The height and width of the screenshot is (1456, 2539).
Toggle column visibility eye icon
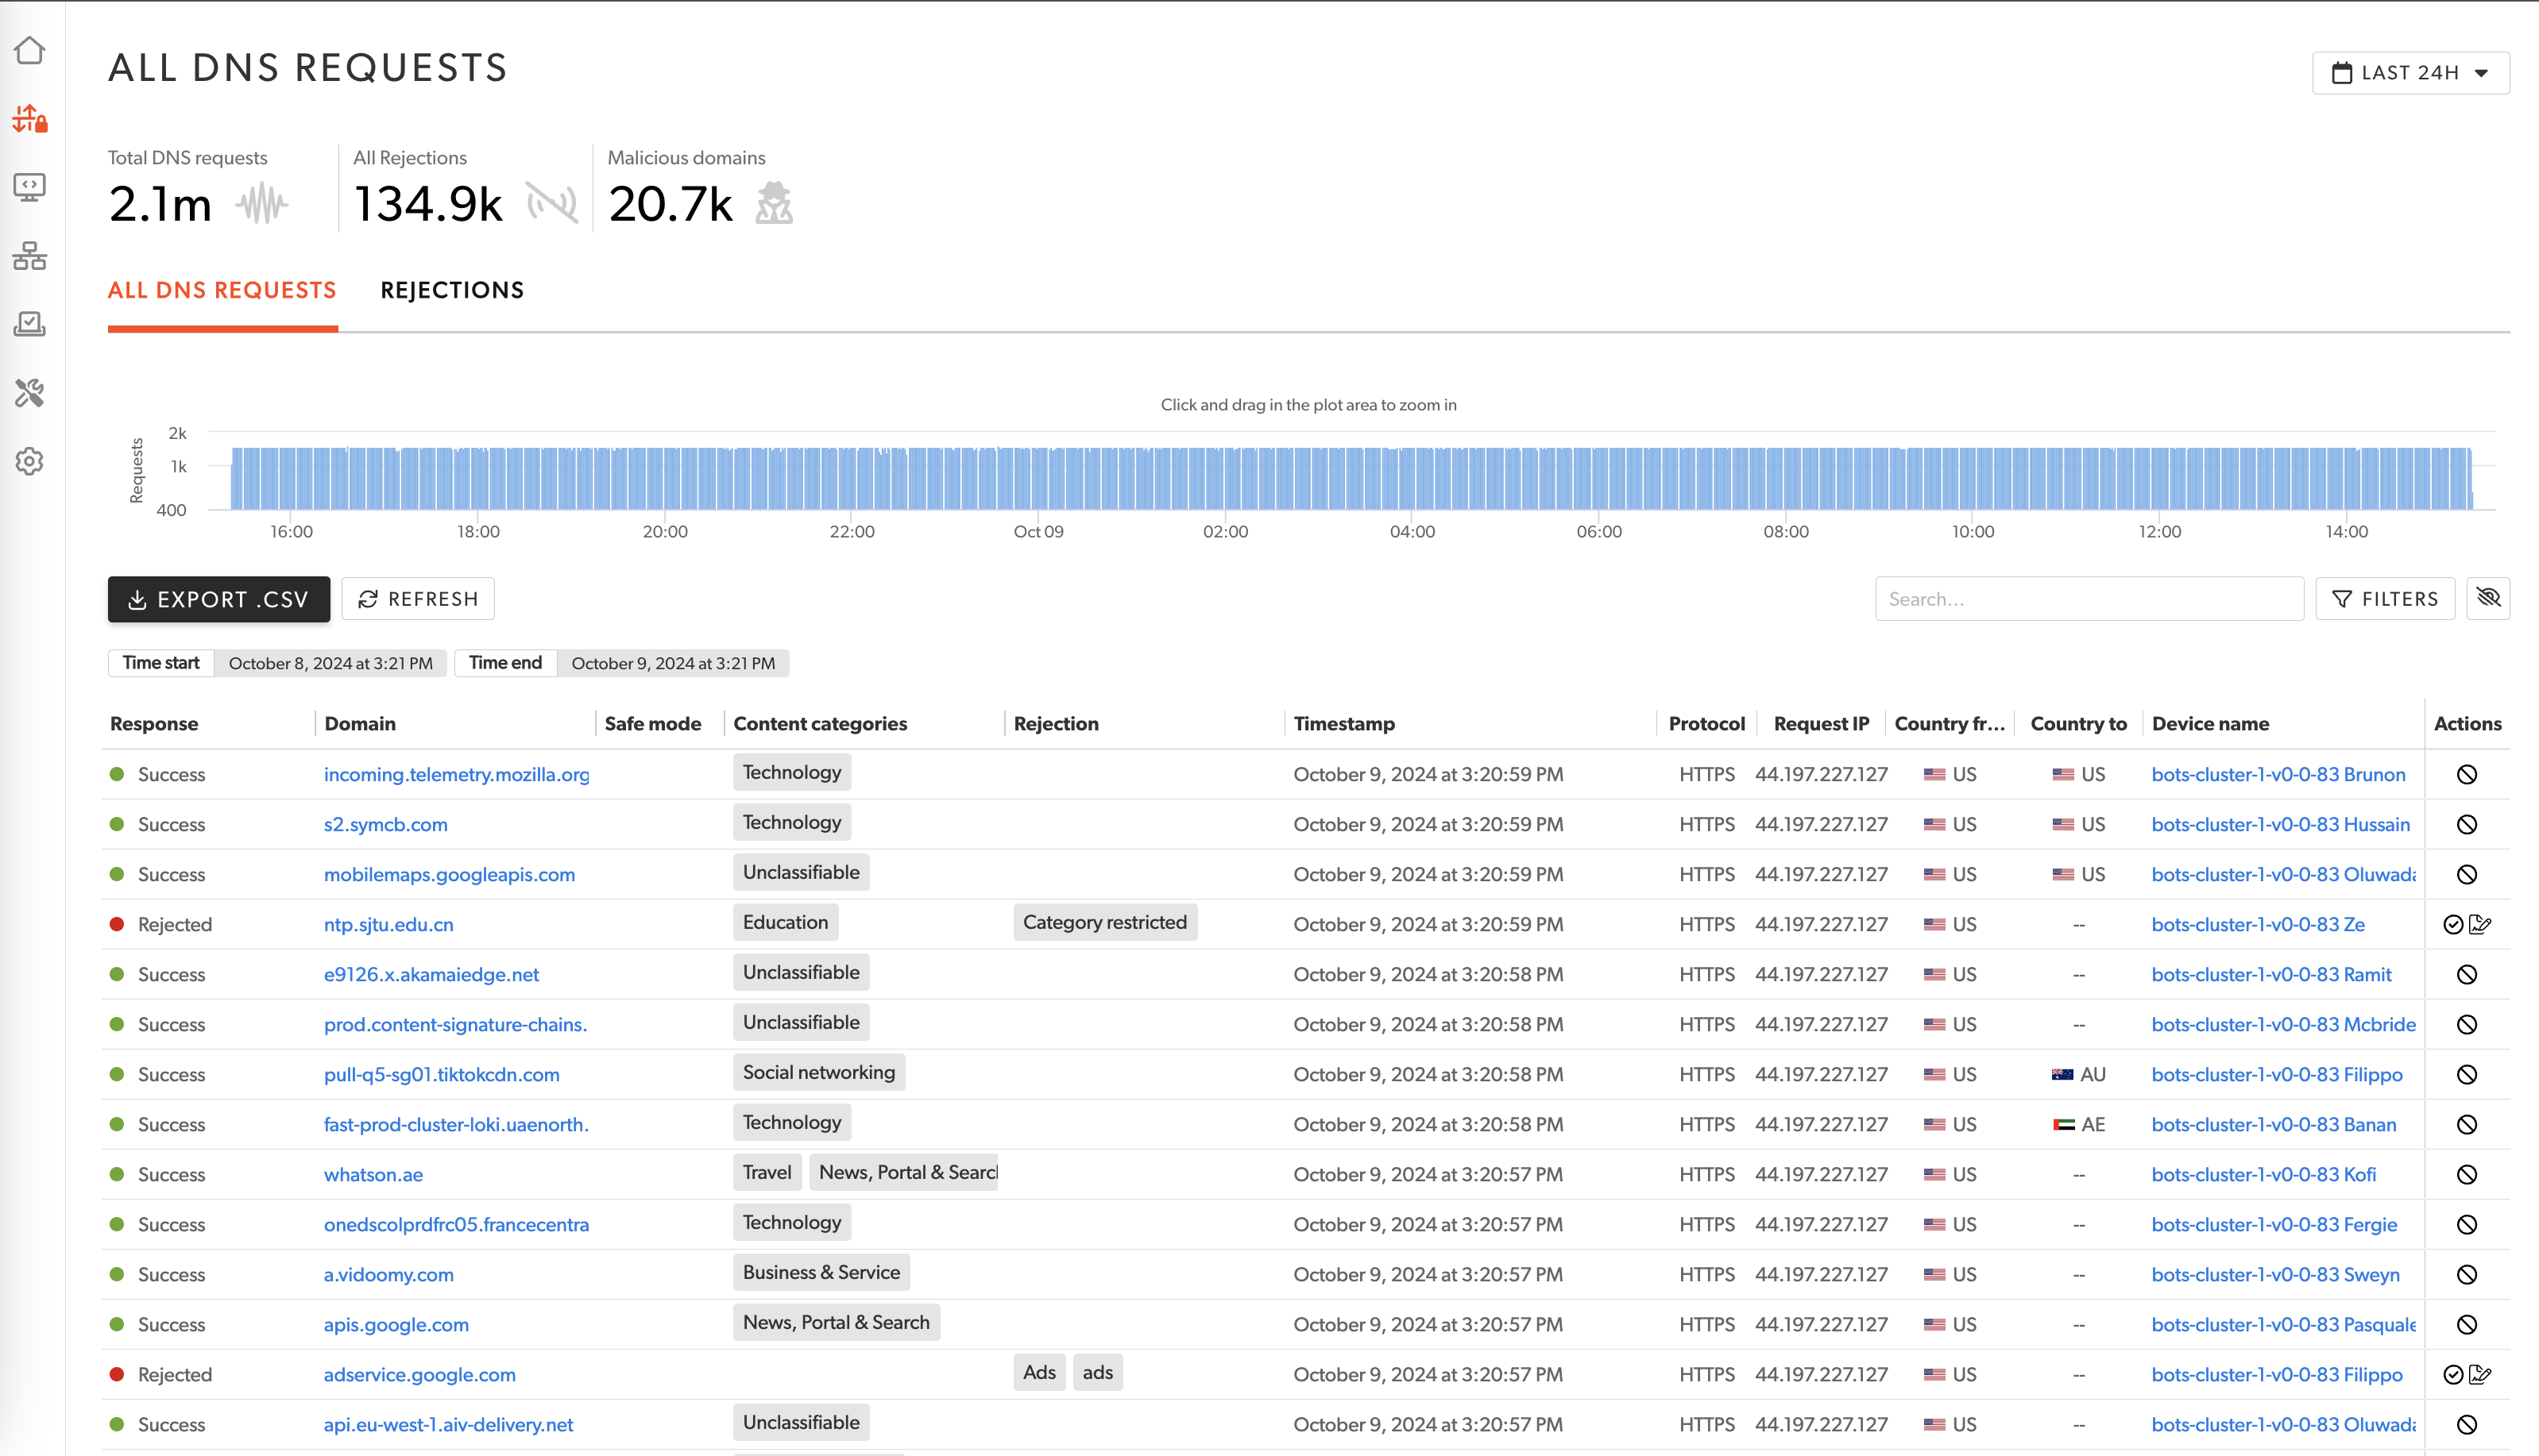coord(2488,598)
